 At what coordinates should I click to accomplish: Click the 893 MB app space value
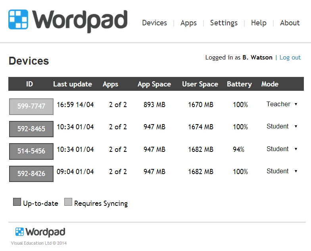[x=155, y=105]
